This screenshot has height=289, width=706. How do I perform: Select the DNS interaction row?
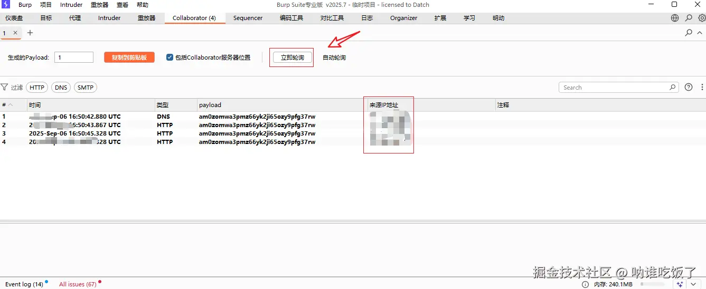353,117
